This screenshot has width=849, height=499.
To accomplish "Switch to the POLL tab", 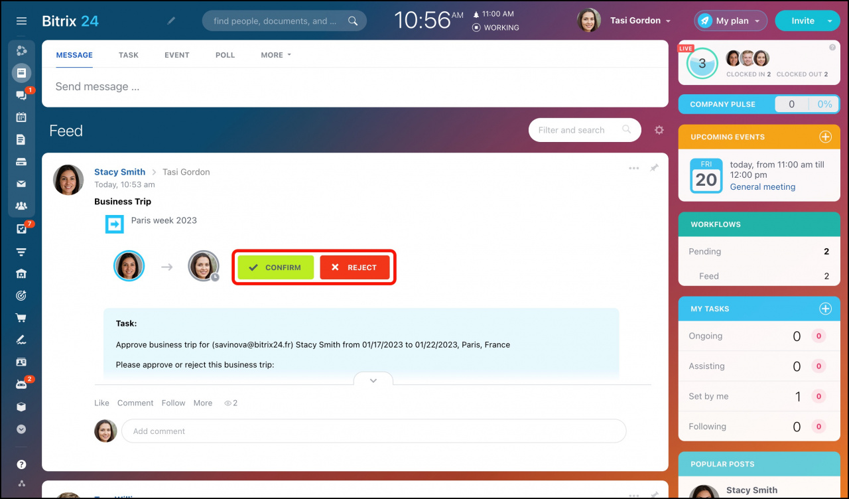I will [226, 55].
